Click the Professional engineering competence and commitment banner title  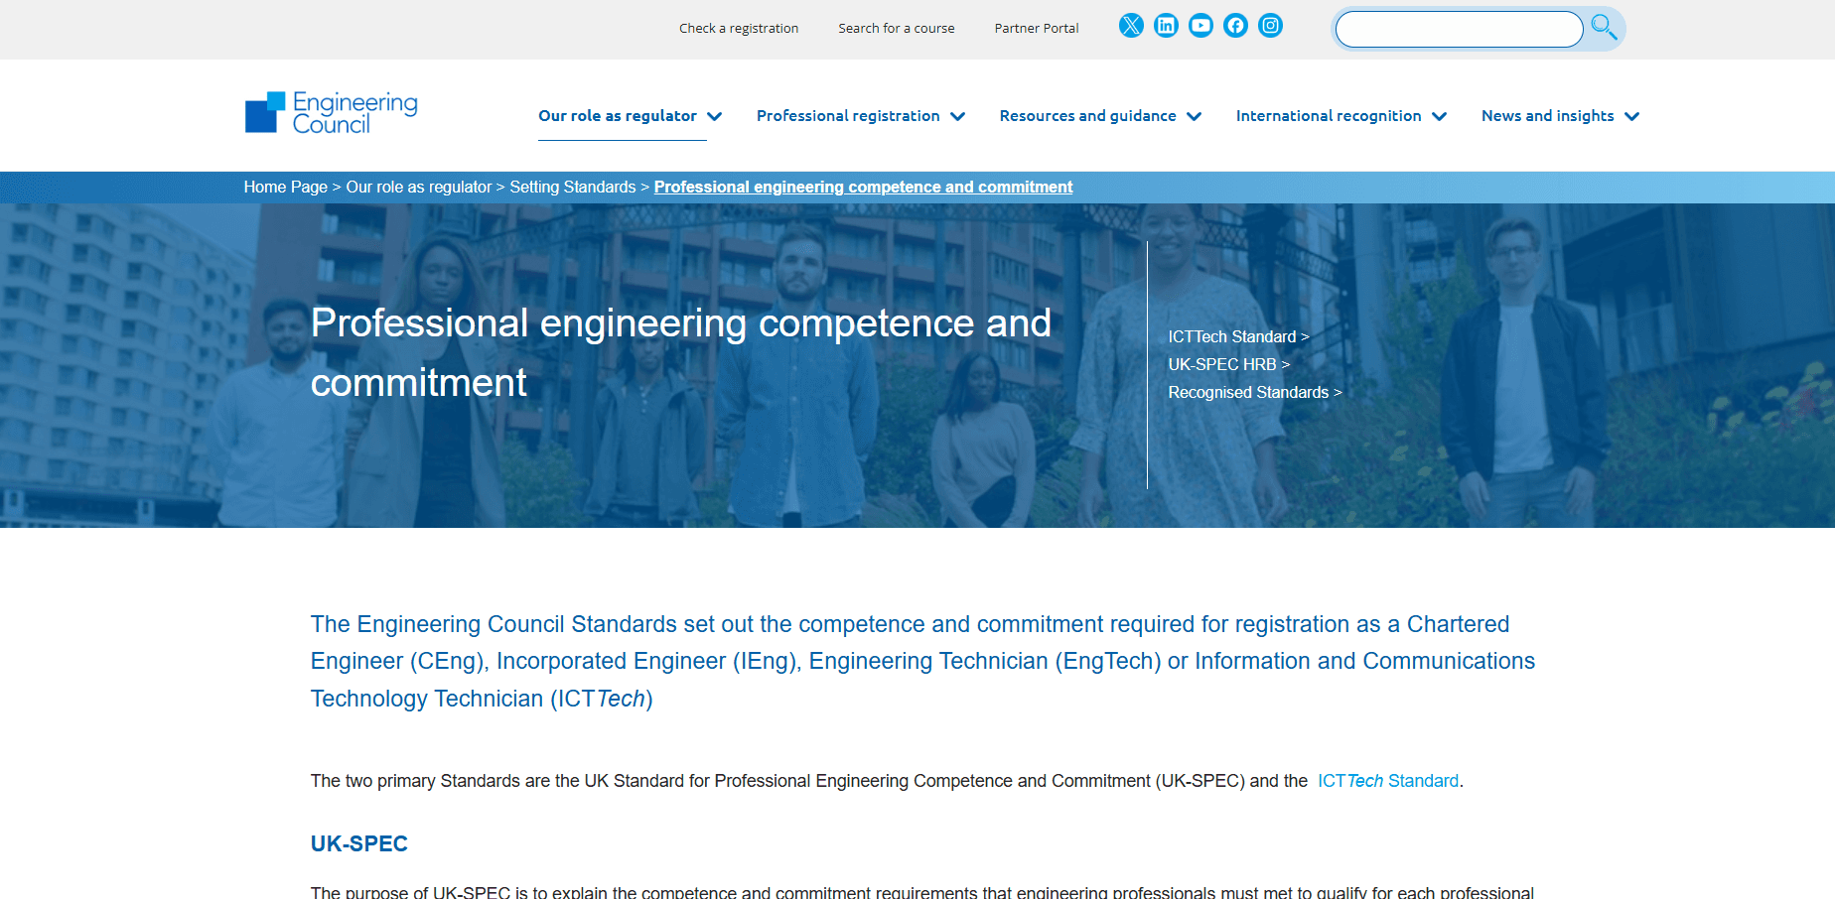(681, 352)
